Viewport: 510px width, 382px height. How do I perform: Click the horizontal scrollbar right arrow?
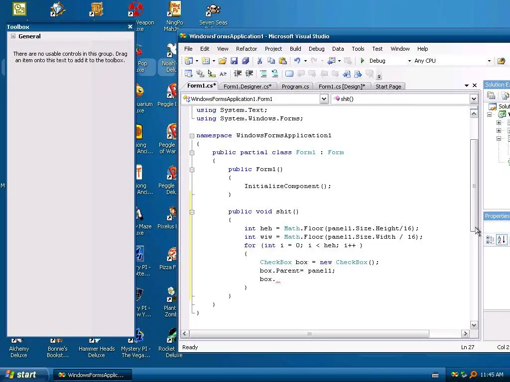(465, 334)
